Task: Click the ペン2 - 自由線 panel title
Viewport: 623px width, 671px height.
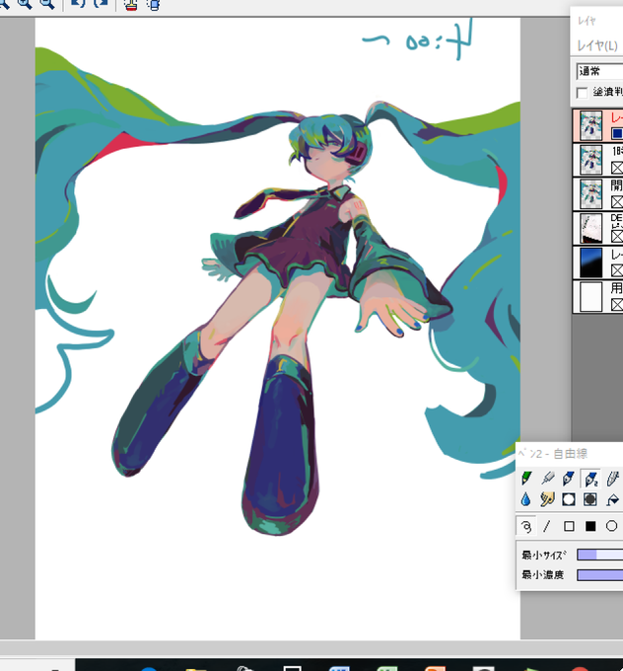Action: 552,453
